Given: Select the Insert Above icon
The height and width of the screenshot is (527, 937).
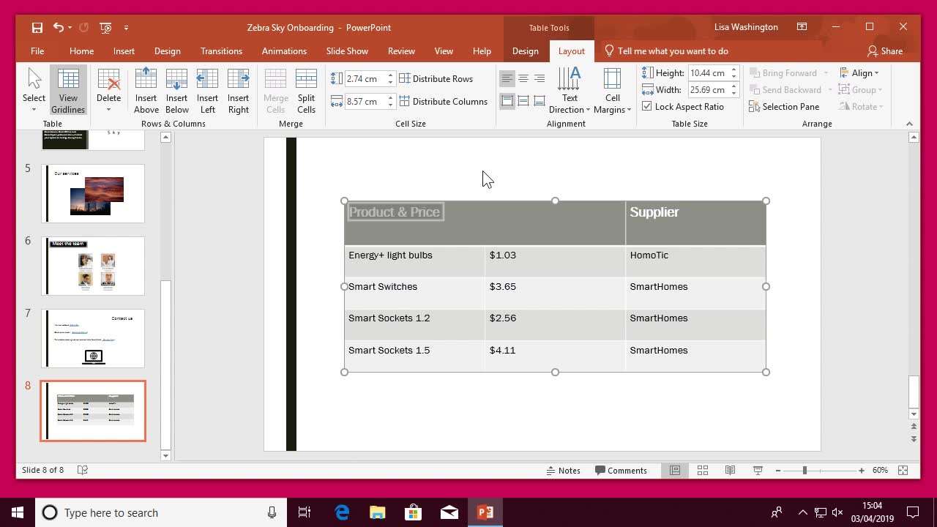Looking at the screenshot, I should coord(146,88).
